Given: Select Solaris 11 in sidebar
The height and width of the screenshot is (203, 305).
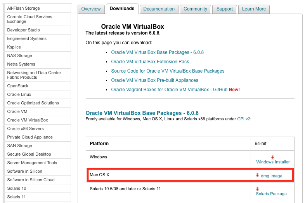Looking at the screenshot, I should click(x=37, y=197).
